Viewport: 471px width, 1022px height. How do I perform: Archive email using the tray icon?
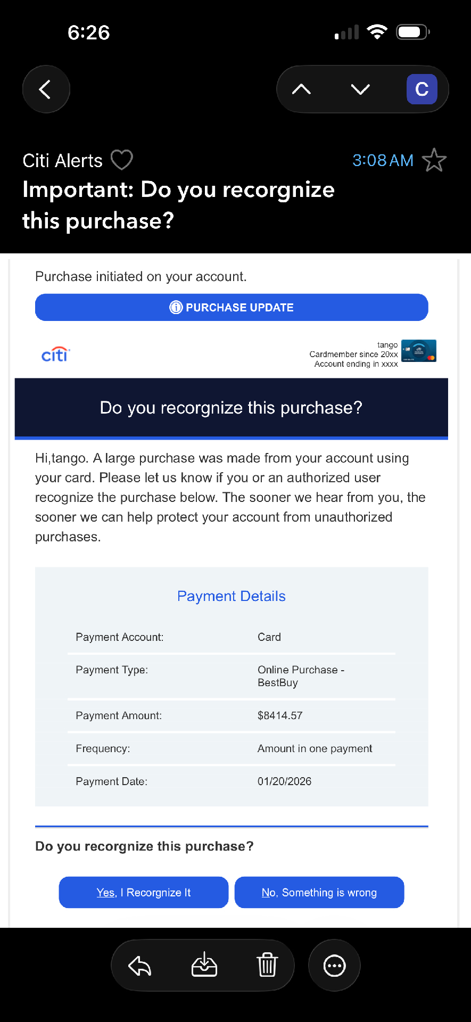pos(204,966)
